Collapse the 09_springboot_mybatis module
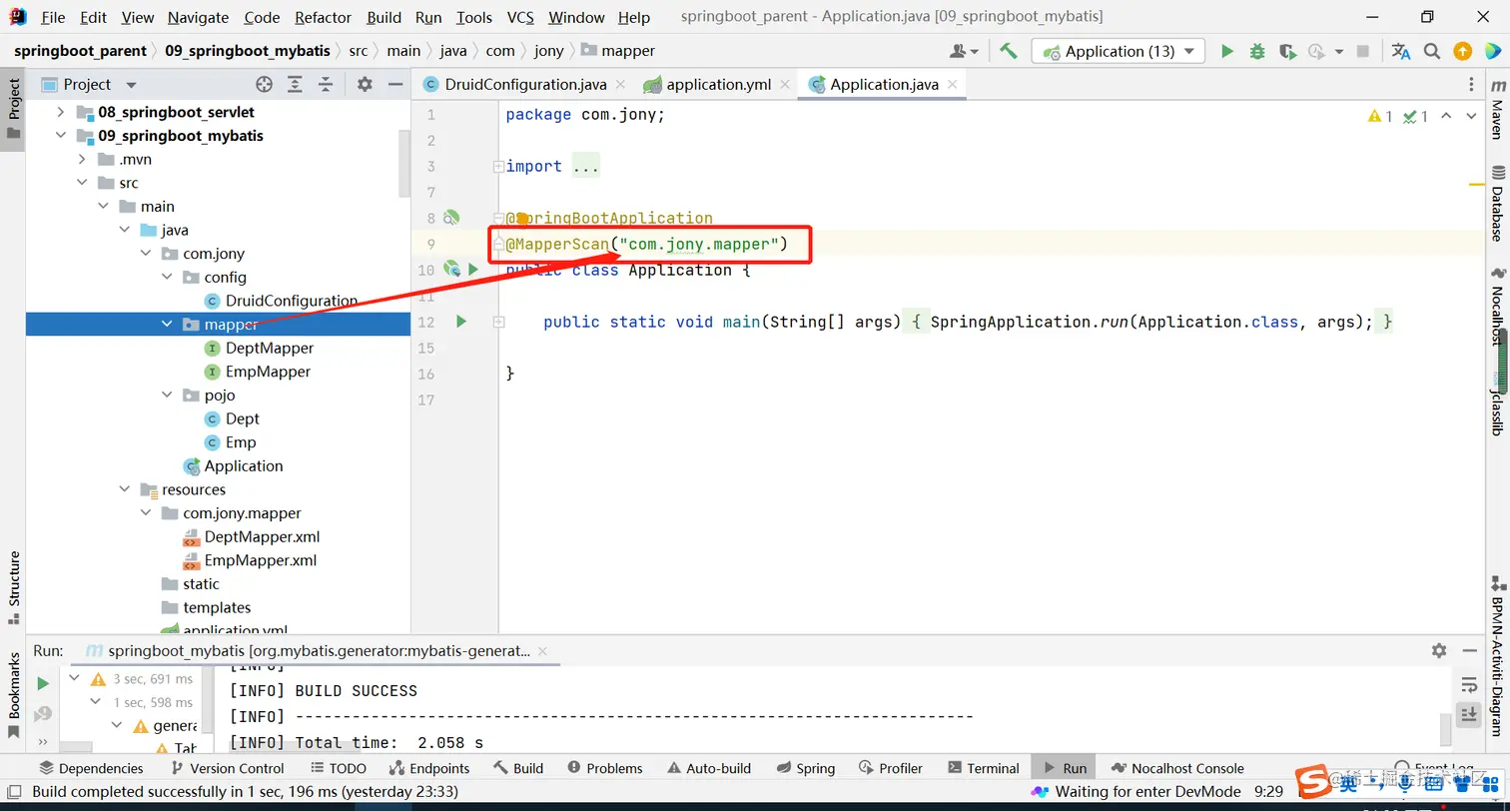The height and width of the screenshot is (811, 1510). tap(61, 136)
